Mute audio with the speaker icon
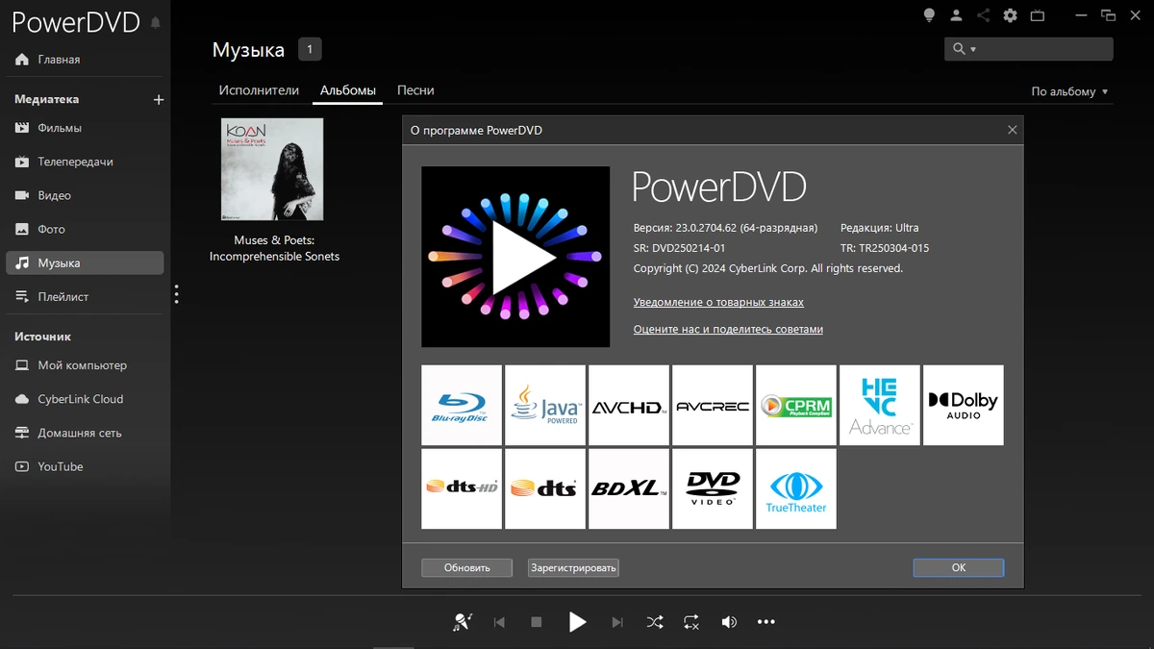Image resolution: width=1154 pixels, height=649 pixels. pos(729,622)
